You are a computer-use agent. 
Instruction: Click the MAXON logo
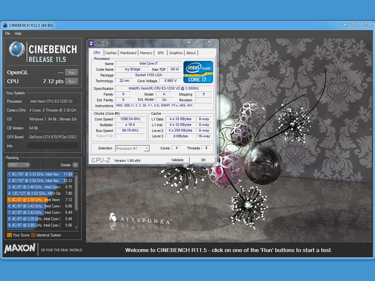coord(20,248)
